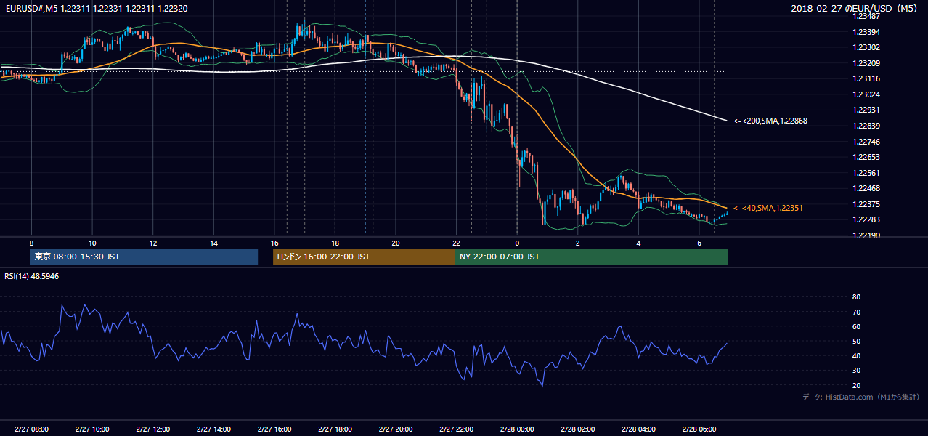Click the RSI axis value 30
This screenshot has width=928, height=436.
[x=856, y=371]
